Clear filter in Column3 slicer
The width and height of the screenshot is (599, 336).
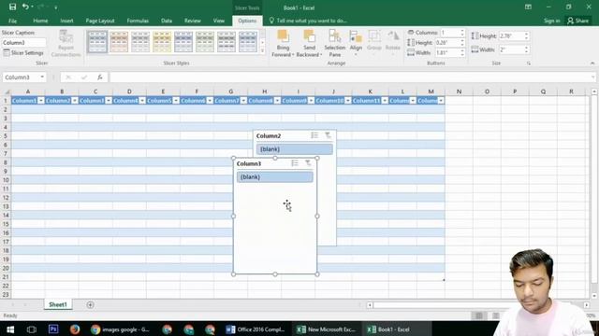[308, 163]
